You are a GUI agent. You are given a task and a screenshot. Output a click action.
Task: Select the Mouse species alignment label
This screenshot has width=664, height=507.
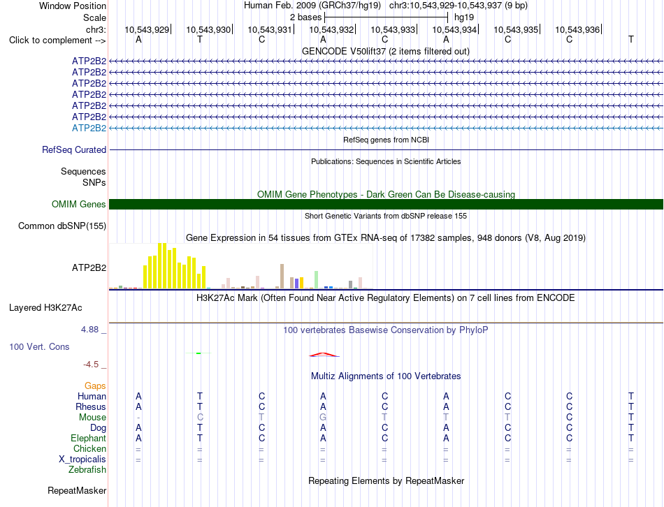pos(92,418)
